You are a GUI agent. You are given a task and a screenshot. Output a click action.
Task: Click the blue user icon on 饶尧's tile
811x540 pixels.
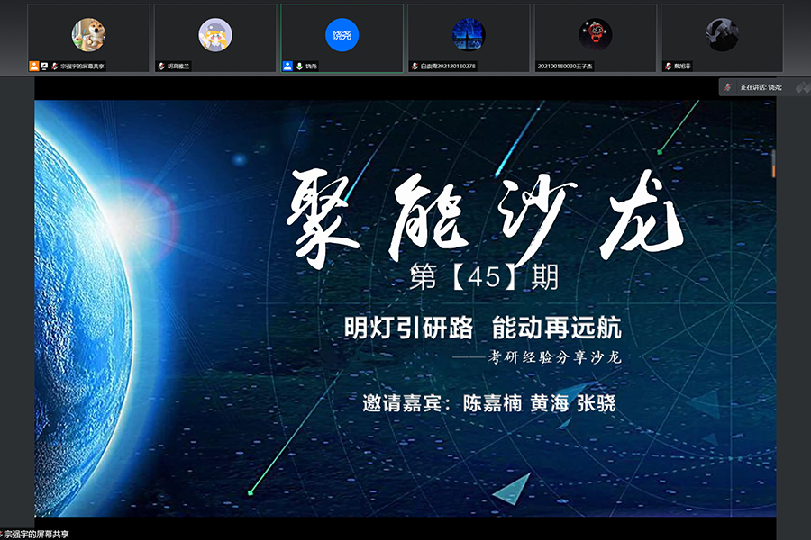(287, 66)
